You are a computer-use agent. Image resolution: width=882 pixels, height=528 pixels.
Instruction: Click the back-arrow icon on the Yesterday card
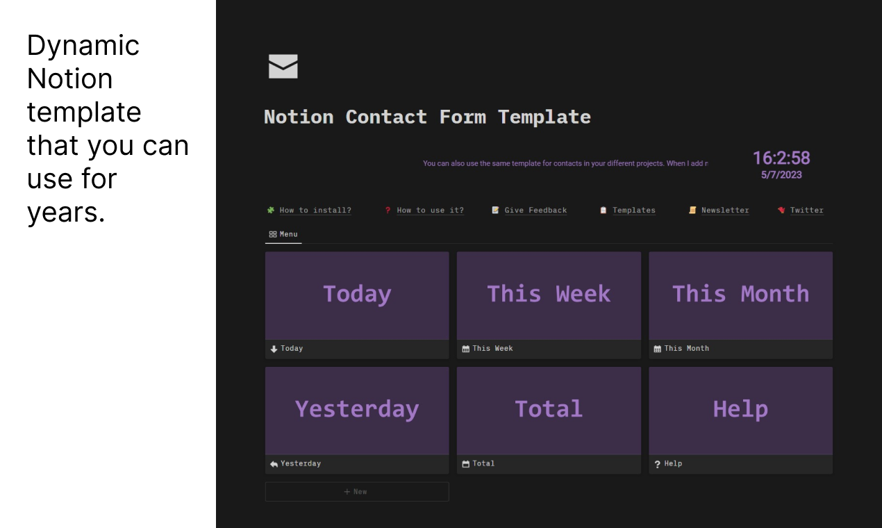tap(273, 463)
